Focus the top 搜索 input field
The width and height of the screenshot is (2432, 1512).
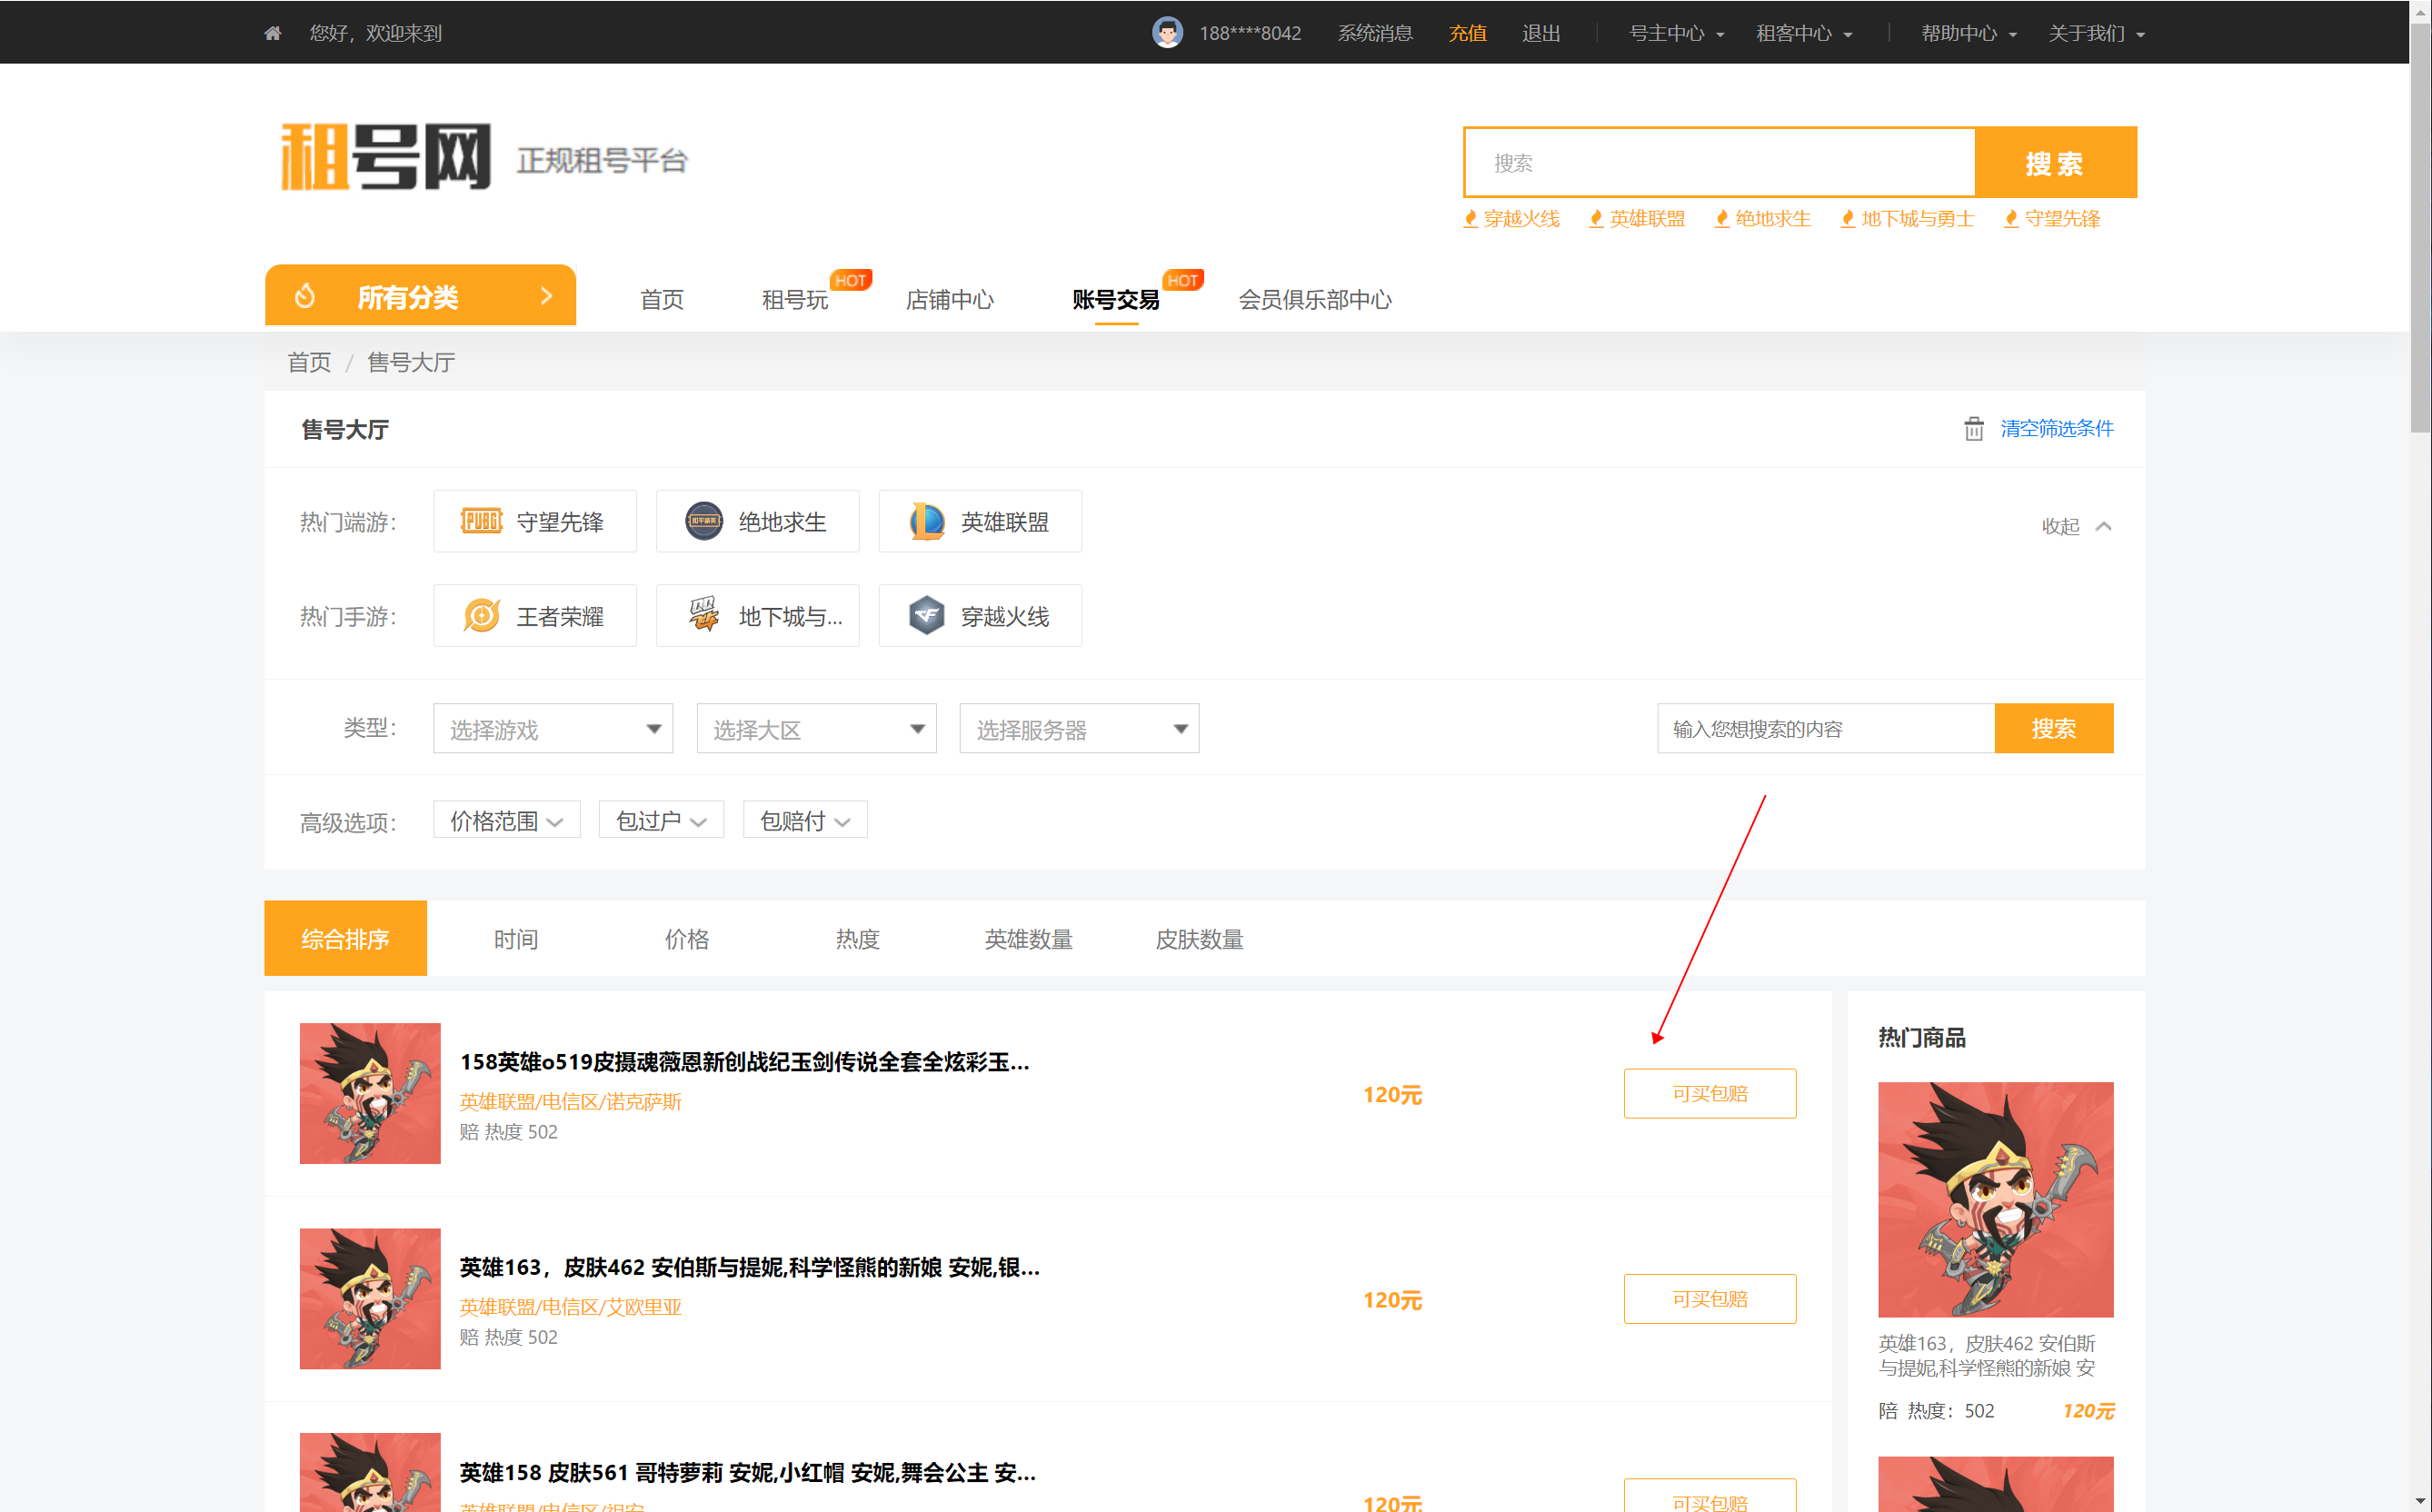point(1719,162)
